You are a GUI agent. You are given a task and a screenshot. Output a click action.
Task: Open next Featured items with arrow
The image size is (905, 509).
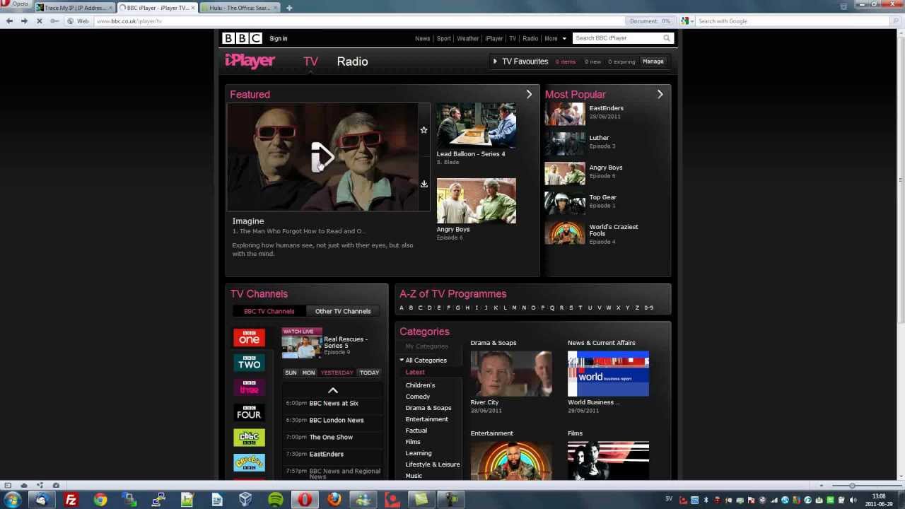click(529, 94)
